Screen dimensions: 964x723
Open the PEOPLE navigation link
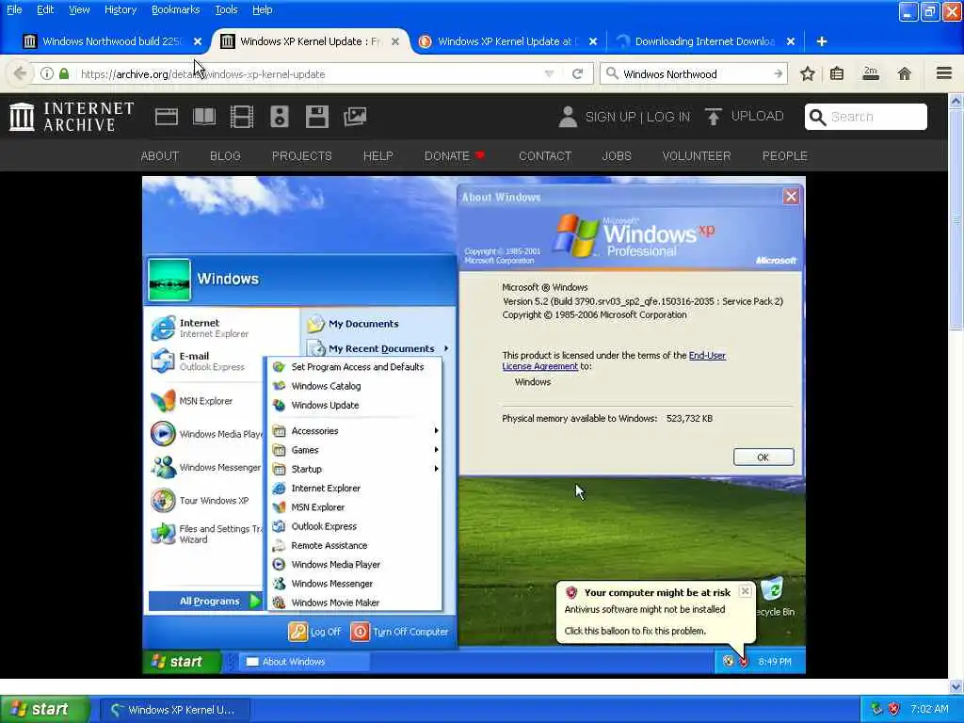(785, 156)
